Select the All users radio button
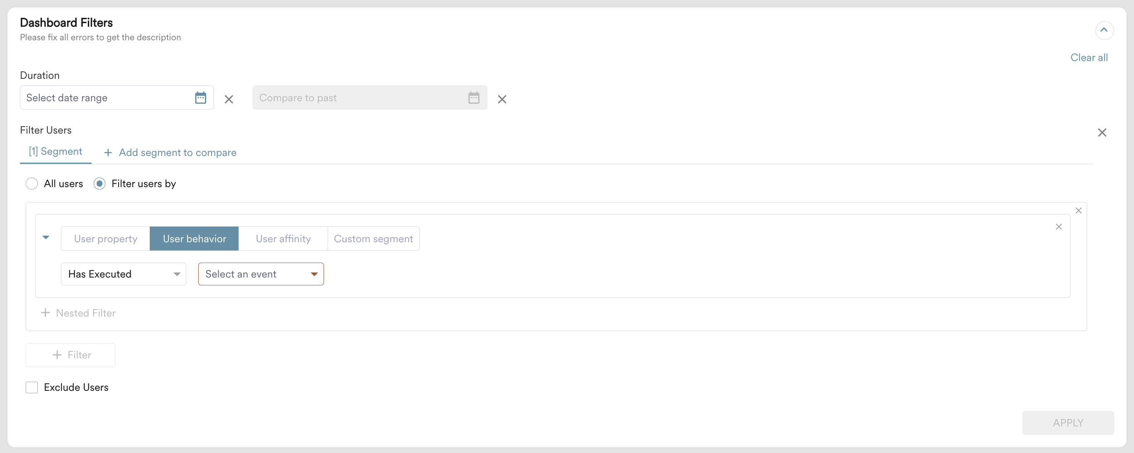 pos(32,184)
